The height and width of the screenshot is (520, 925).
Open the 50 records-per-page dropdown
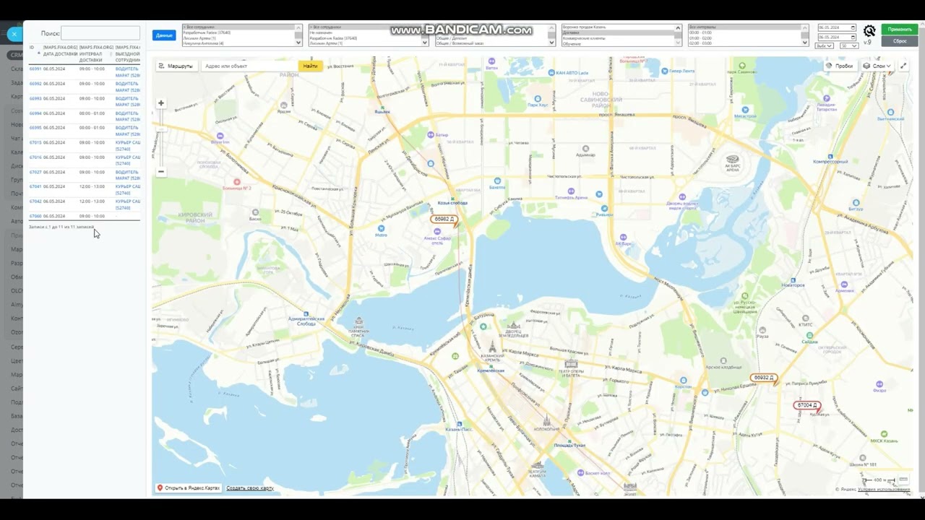click(x=848, y=45)
